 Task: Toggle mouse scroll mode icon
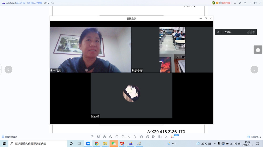coord(92,137)
